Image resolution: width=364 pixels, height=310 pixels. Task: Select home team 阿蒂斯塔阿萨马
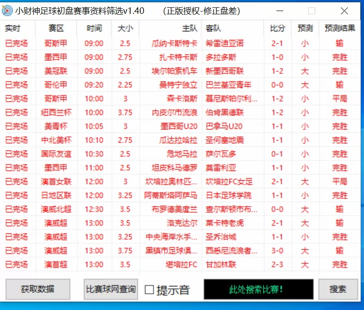click(171, 195)
